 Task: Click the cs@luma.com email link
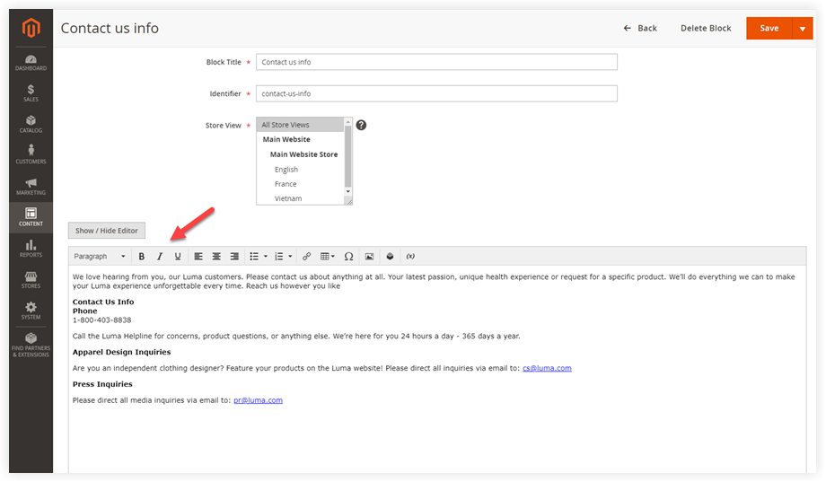click(547, 368)
